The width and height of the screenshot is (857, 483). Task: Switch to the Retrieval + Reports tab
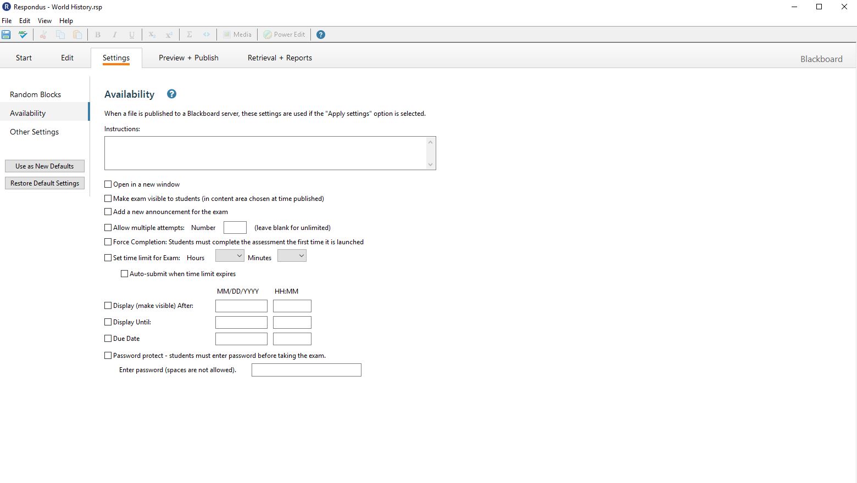click(x=280, y=58)
